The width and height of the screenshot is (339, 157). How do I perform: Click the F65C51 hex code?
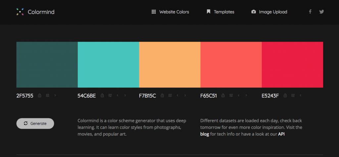click(209, 96)
